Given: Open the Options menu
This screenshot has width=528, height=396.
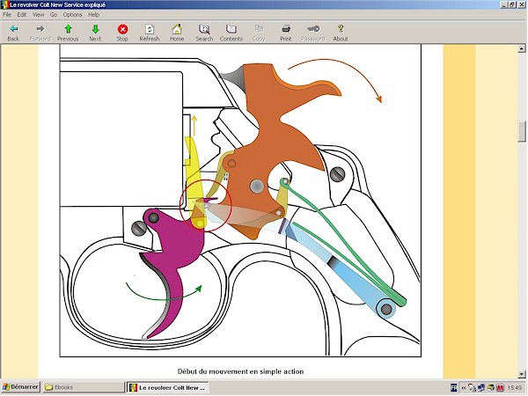Looking at the screenshot, I should coord(72,15).
